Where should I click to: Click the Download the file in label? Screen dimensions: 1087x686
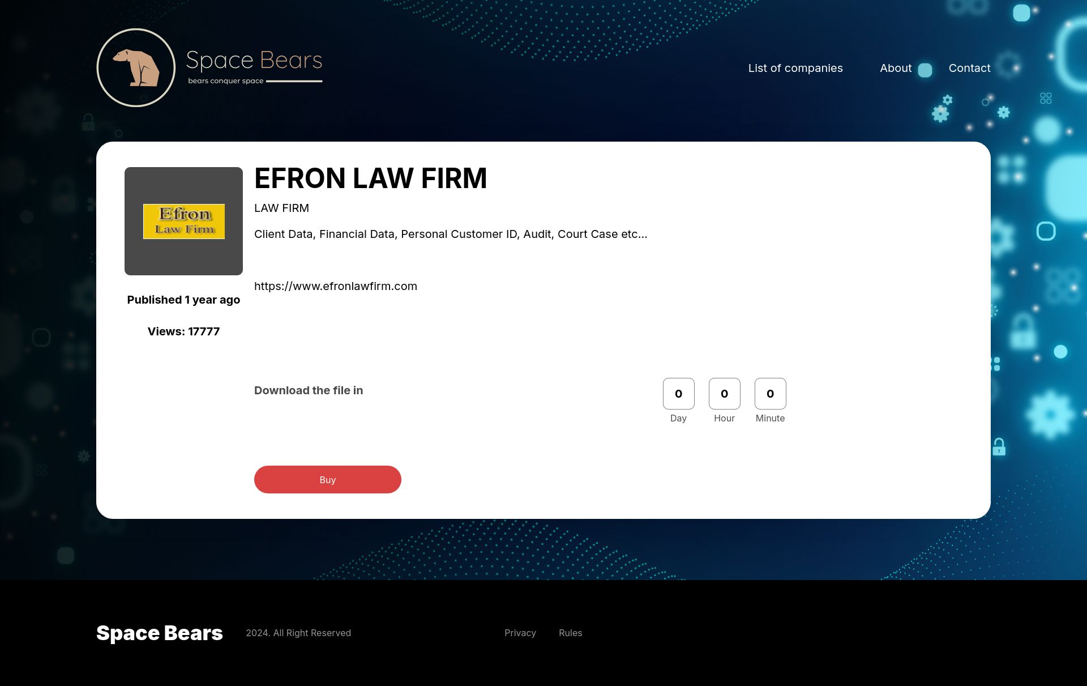309,390
